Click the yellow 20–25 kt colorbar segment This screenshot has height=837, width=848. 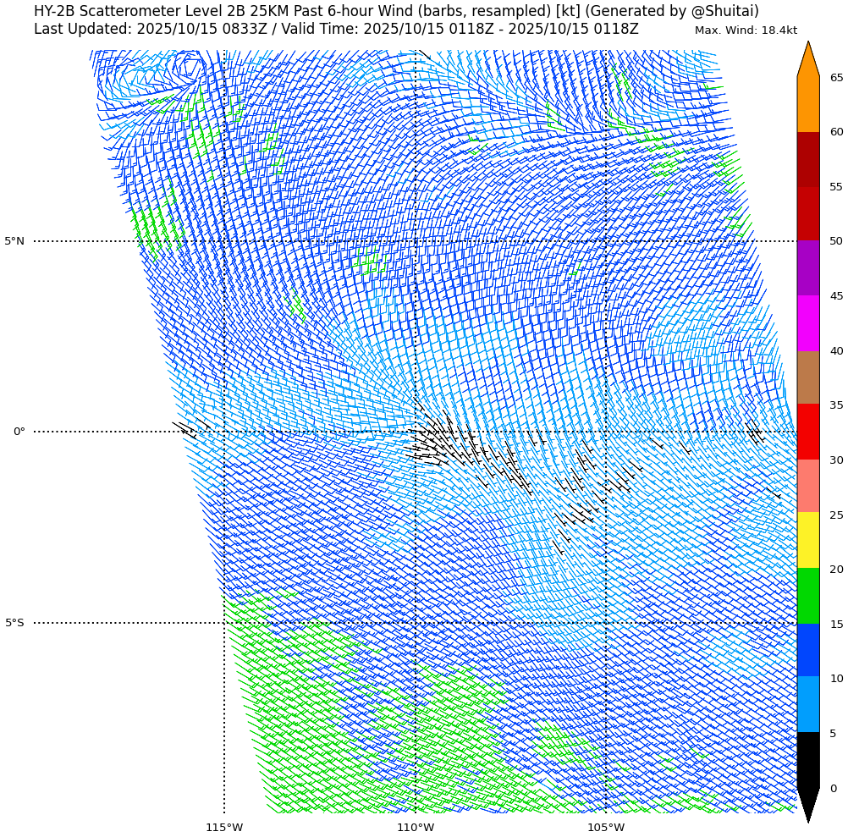click(808, 540)
